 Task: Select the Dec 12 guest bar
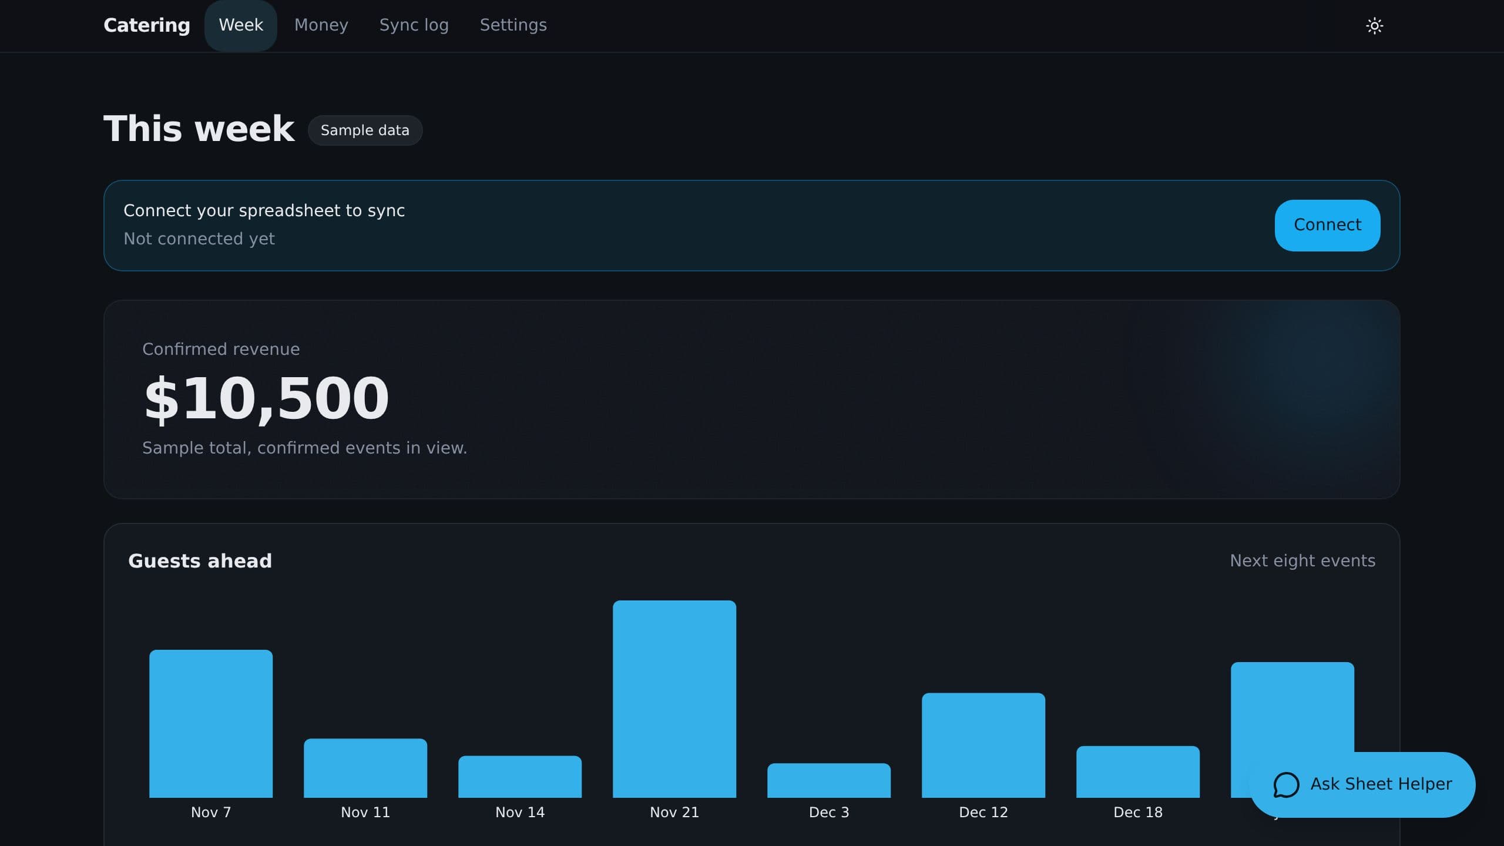983,746
